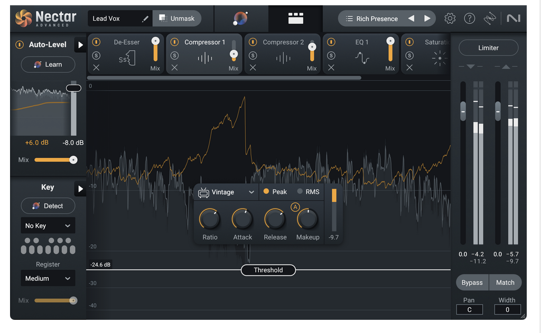Screen dimensions: 541x333
Task: Expand the Key panel arrow
Action: point(80,188)
